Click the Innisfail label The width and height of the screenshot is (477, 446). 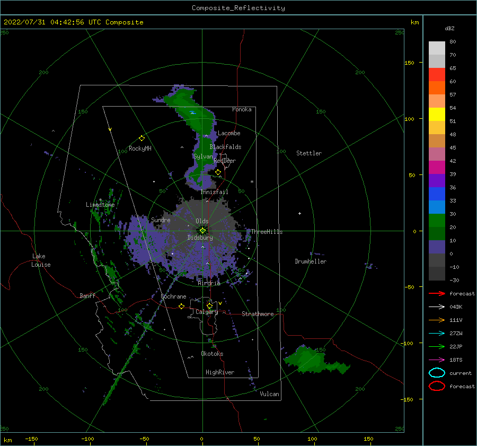point(214,192)
